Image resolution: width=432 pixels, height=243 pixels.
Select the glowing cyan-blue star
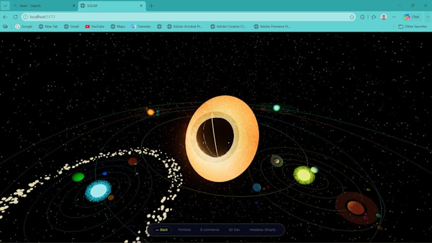tap(98, 191)
